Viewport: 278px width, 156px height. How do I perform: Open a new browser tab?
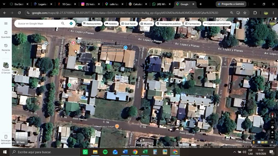201,4
